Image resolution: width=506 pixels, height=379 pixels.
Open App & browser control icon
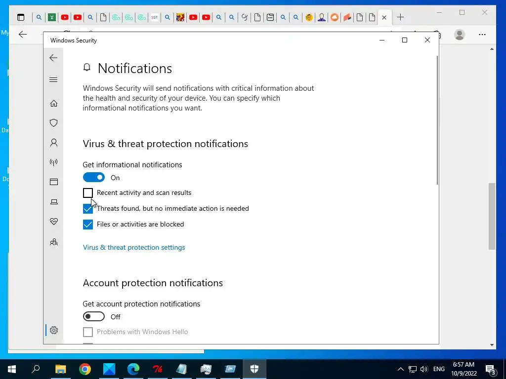pos(54,182)
